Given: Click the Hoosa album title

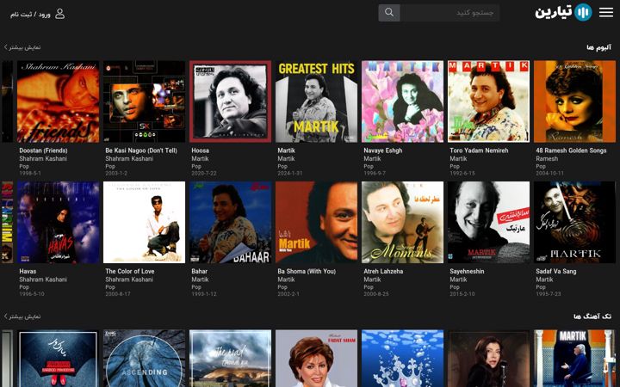Looking at the screenshot, I should [200, 150].
